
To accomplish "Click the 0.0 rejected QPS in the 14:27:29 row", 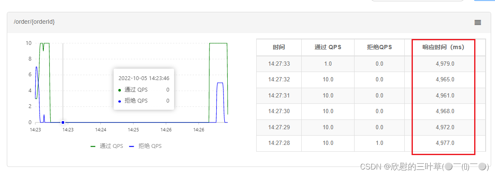I will tap(379, 127).
